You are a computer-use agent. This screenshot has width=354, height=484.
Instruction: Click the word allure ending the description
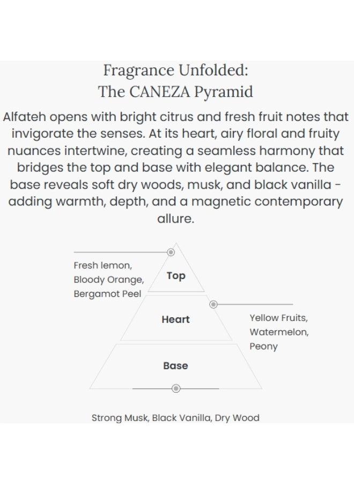pyautogui.click(x=175, y=220)
